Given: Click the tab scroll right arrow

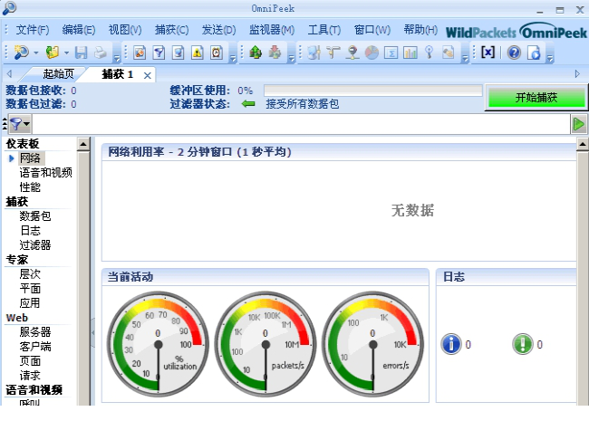Looking at the screenshot, I should coord(578,74).
